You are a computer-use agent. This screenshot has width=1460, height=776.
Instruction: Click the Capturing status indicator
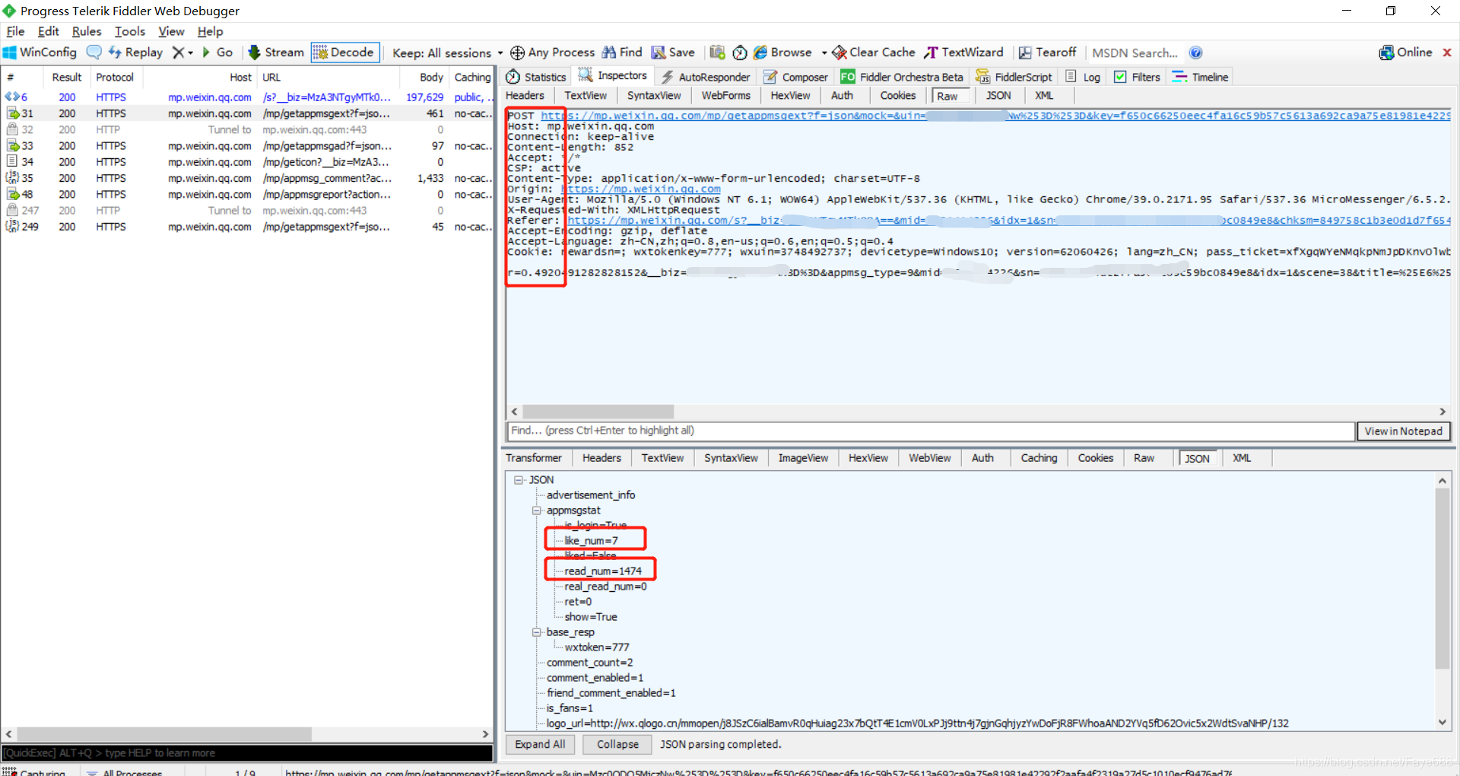[34, 771]
